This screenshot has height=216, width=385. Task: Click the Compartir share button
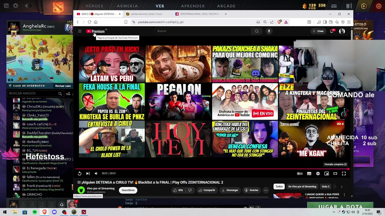tap(207, 190)
